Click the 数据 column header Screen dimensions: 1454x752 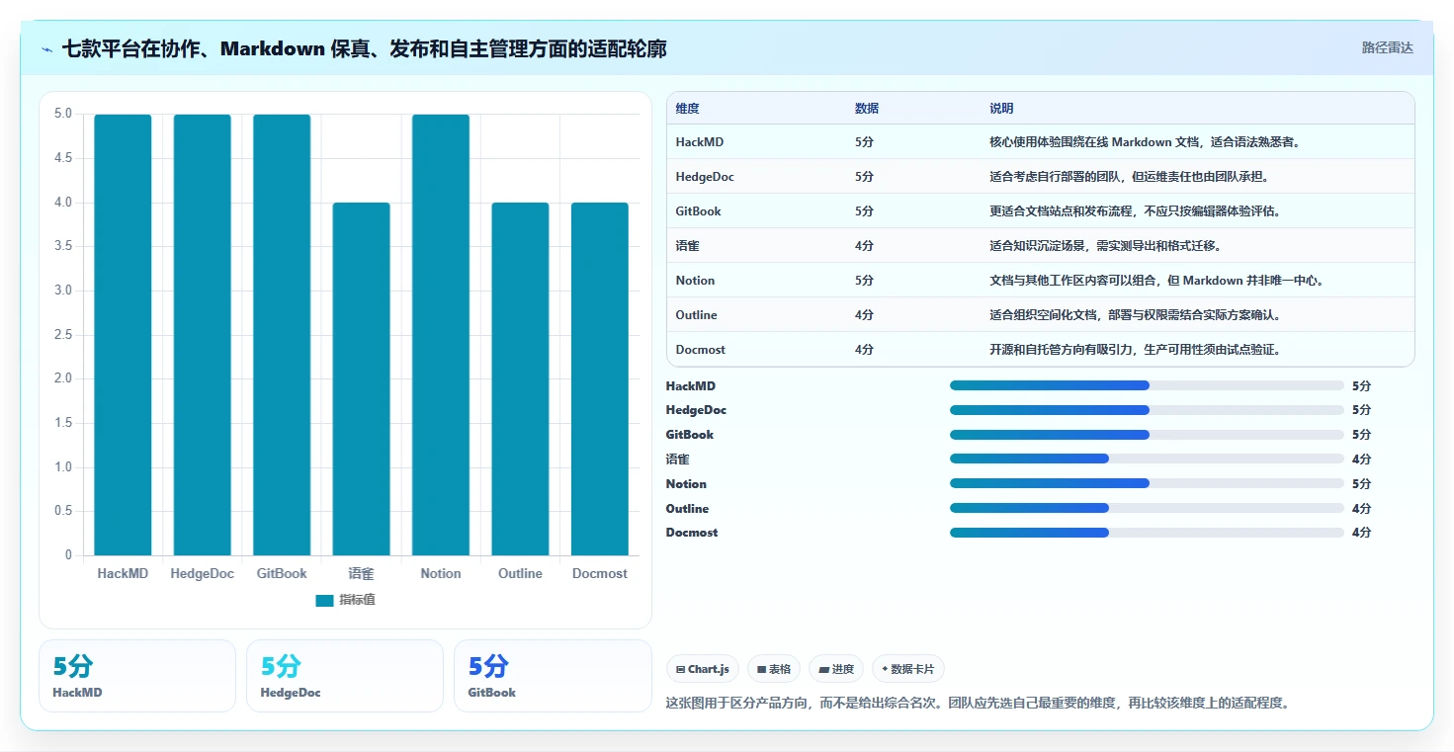[x=867, y=109]
